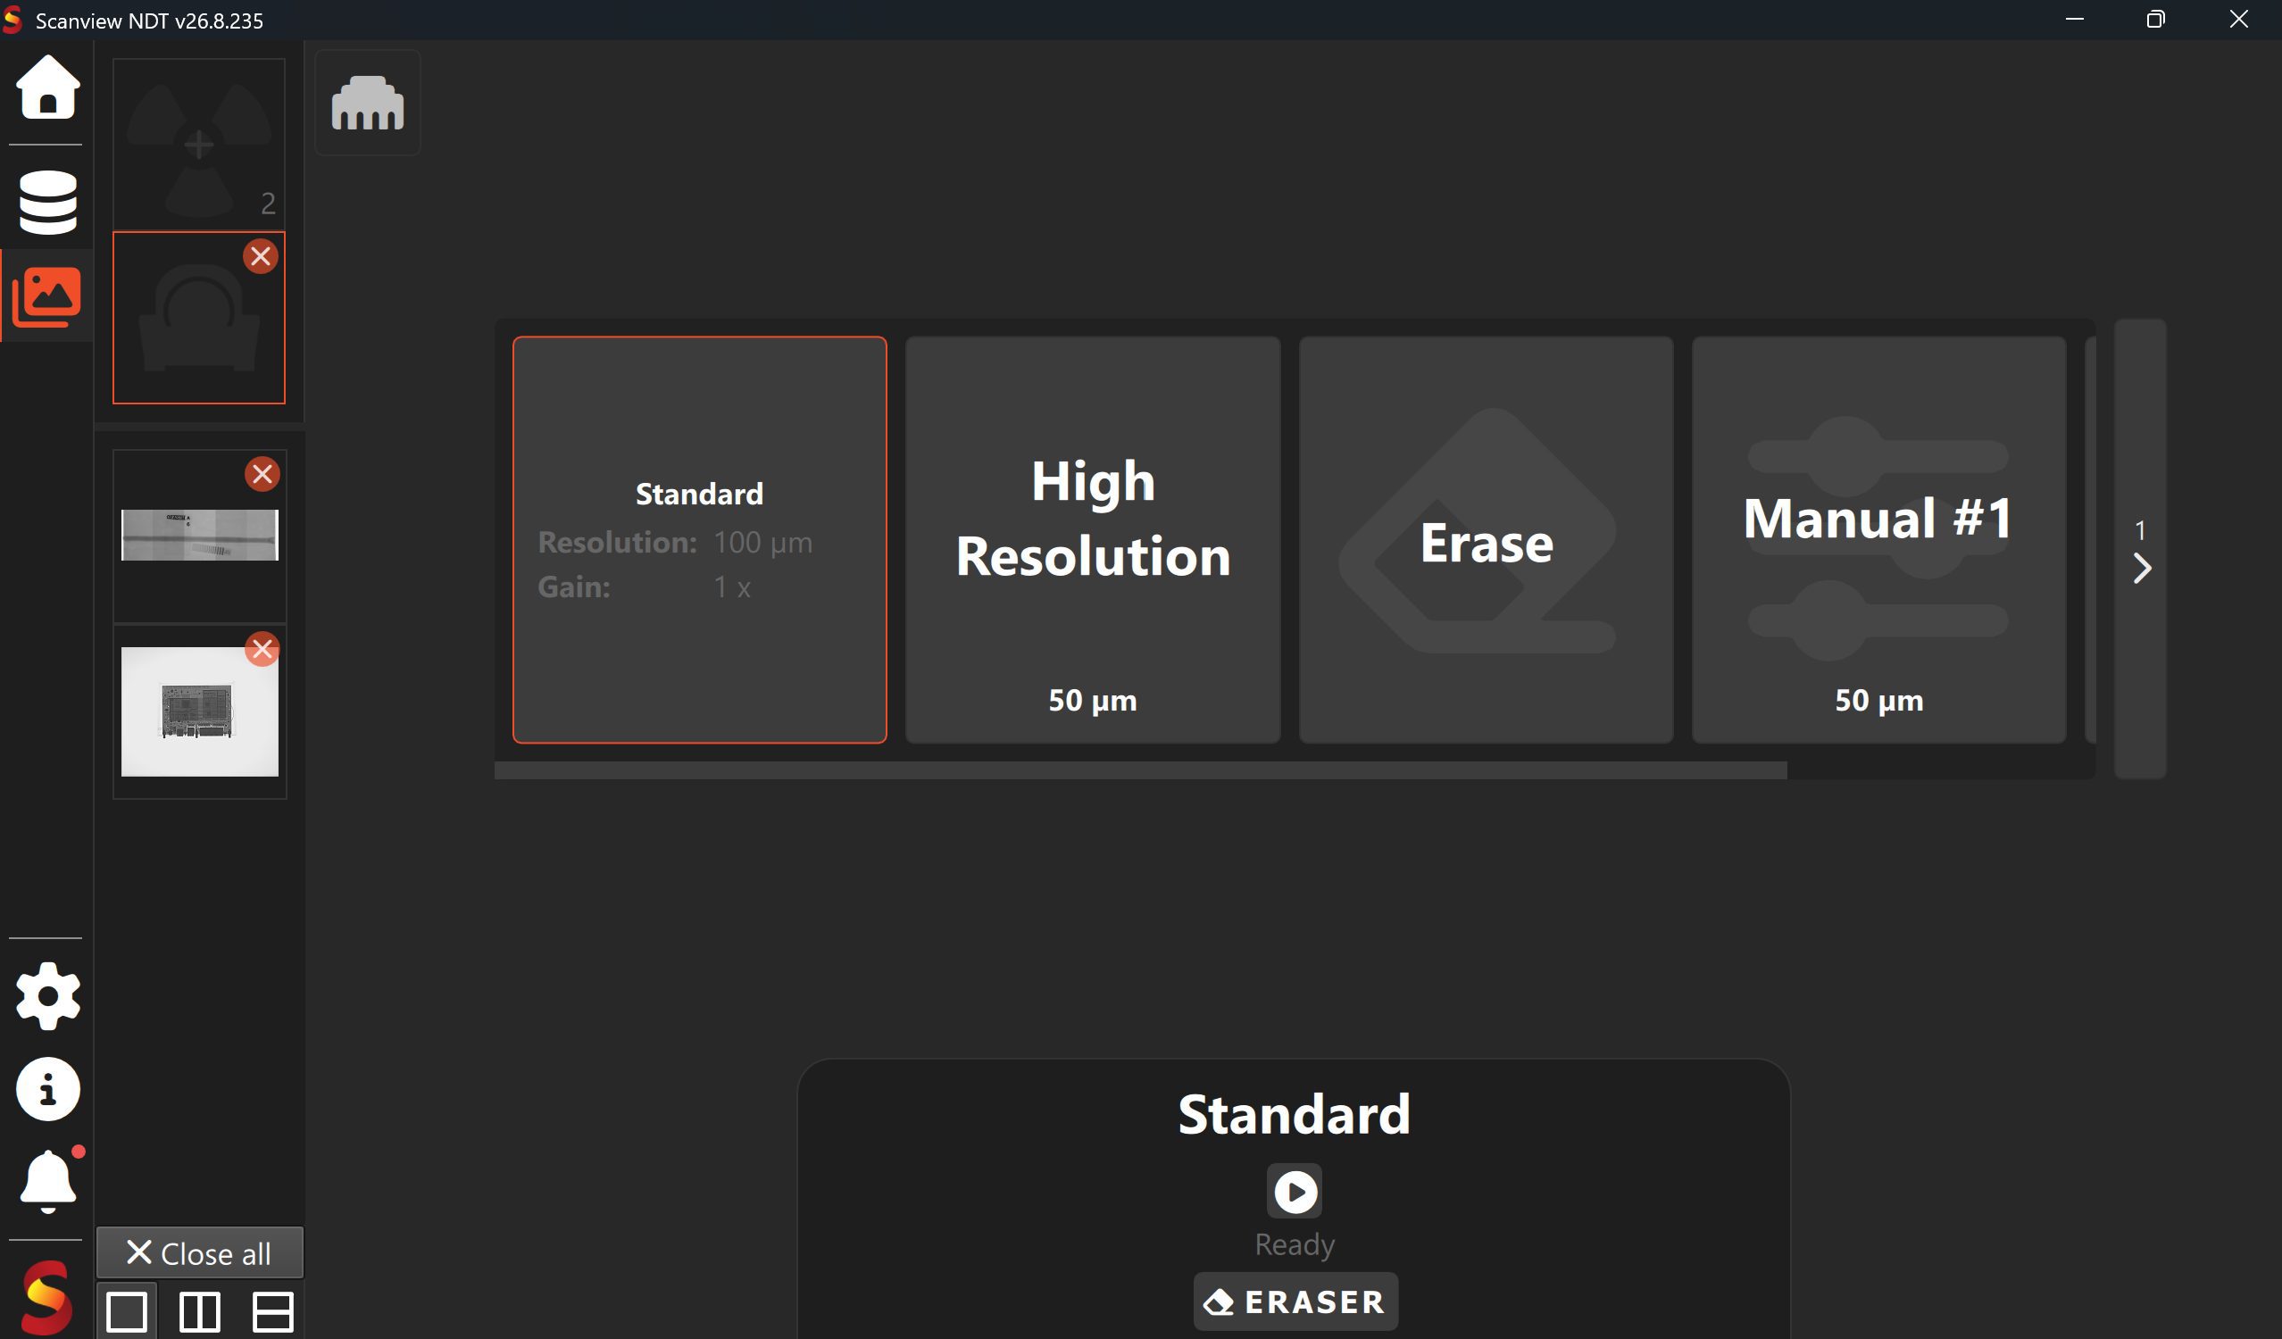Close the selected scanner placeholder thumbnail
Image resolution: width=2282 pixels, height=1339 pixels.
click(261, 256)
